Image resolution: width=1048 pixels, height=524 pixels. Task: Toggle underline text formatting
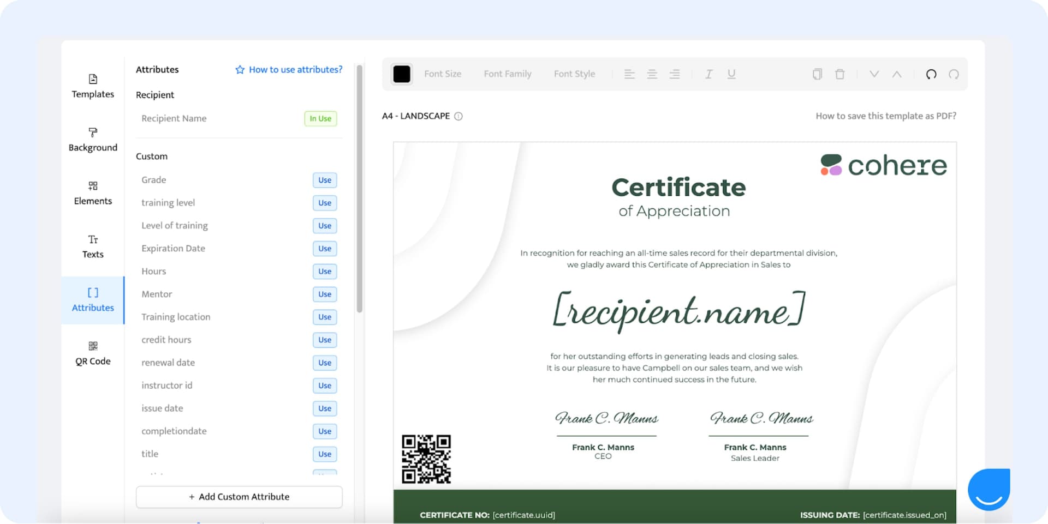pos(731,74)
